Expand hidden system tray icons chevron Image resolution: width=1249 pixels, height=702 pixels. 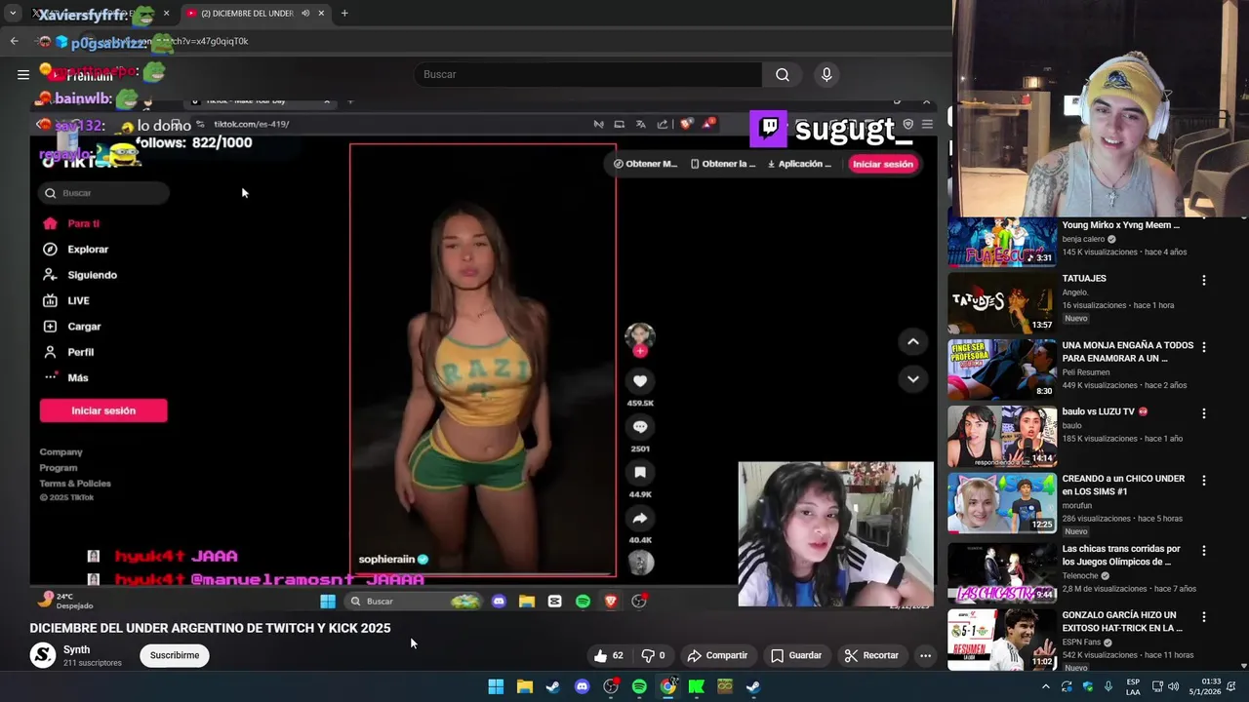point(1045,686)
